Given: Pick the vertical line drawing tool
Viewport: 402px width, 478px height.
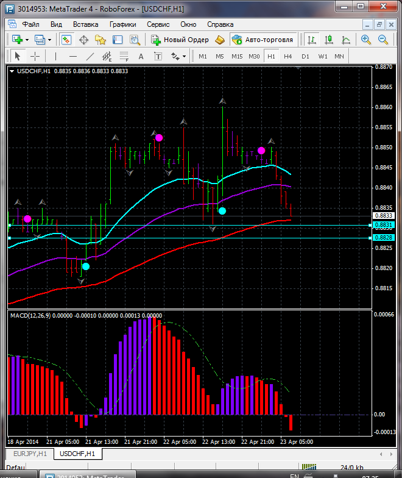Looking at the screenshot, I should pyautogui.click(x=55, y=56).
